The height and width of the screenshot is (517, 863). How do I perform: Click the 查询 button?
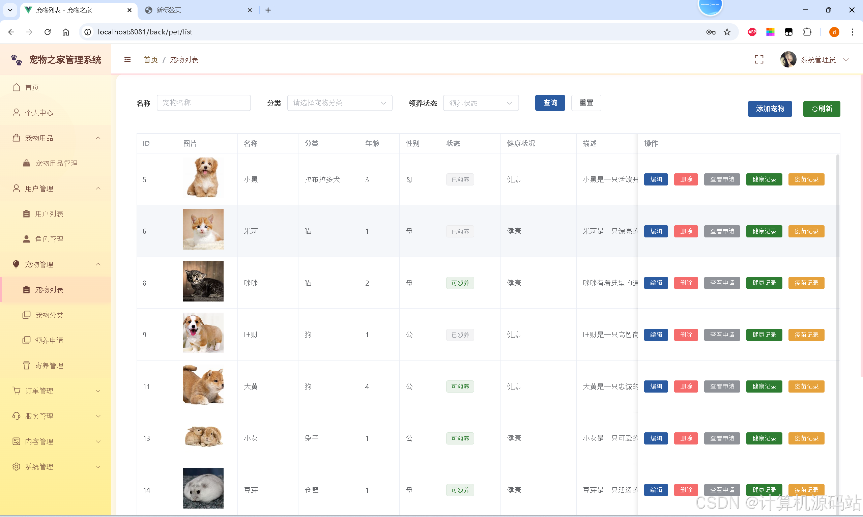550,103
